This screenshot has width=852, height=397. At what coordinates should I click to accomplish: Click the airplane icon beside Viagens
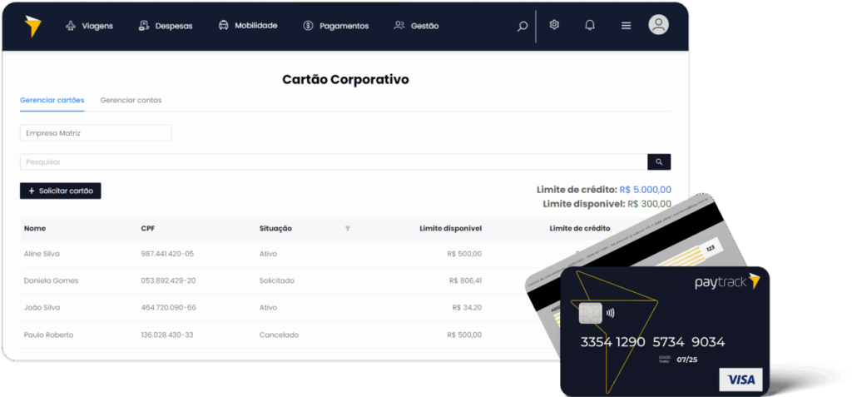tap(70, 26)
